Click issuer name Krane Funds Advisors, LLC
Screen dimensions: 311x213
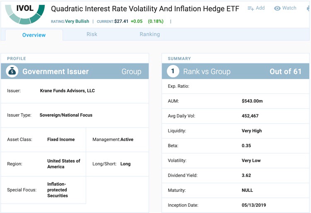coord(67,91)
